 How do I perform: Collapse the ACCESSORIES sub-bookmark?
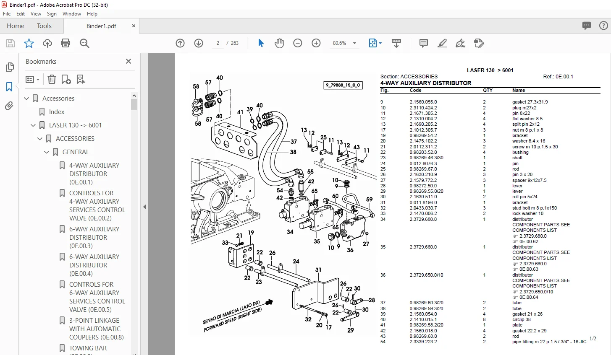[40, 139]
